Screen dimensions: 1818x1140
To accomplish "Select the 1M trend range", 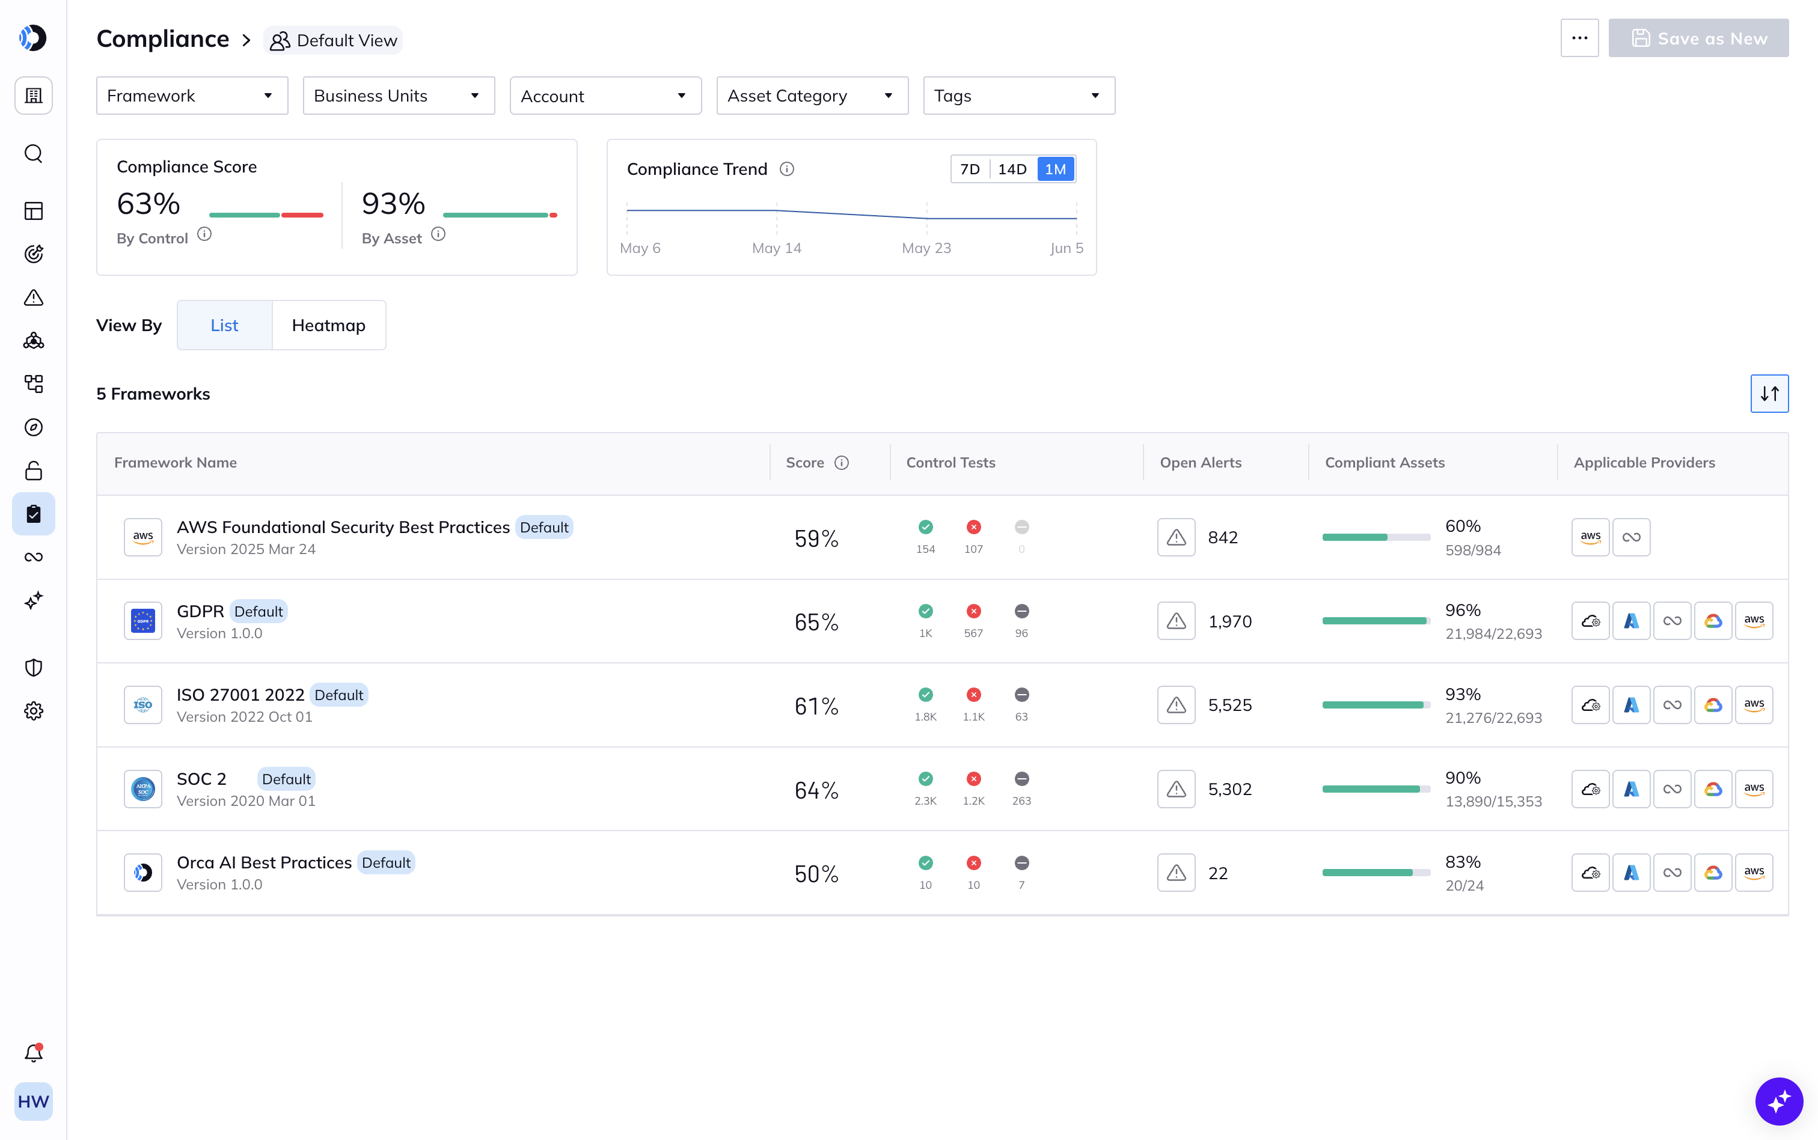I will [1055, 169].
